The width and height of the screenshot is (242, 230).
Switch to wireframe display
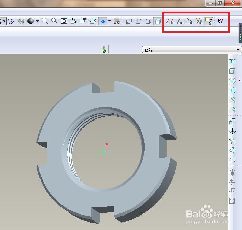tap(129, 21)
